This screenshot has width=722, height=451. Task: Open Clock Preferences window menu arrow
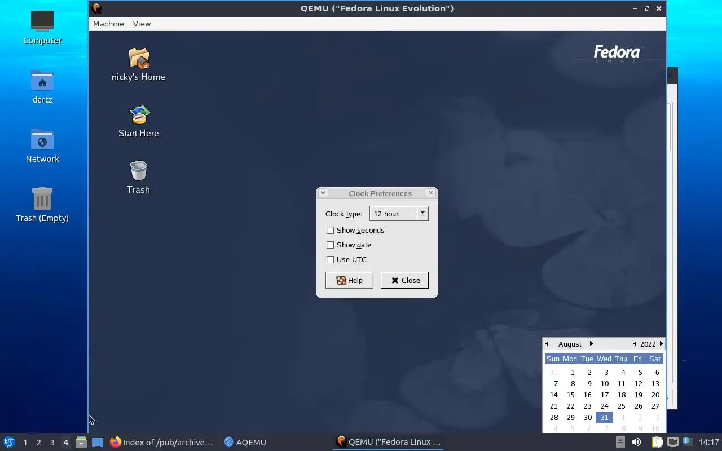click(x=323, y=193)
